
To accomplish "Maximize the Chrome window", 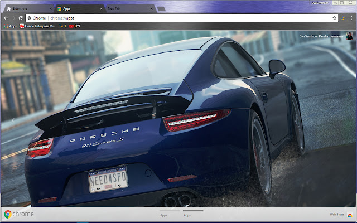I will coord(342,3).
